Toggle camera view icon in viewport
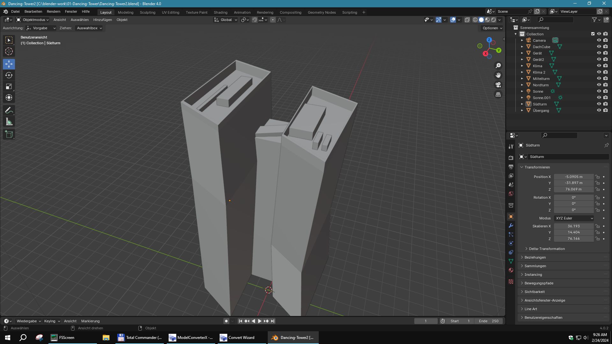Image resolution: width=612 pixels, height=344 pixels. click(x=498, y=85)
